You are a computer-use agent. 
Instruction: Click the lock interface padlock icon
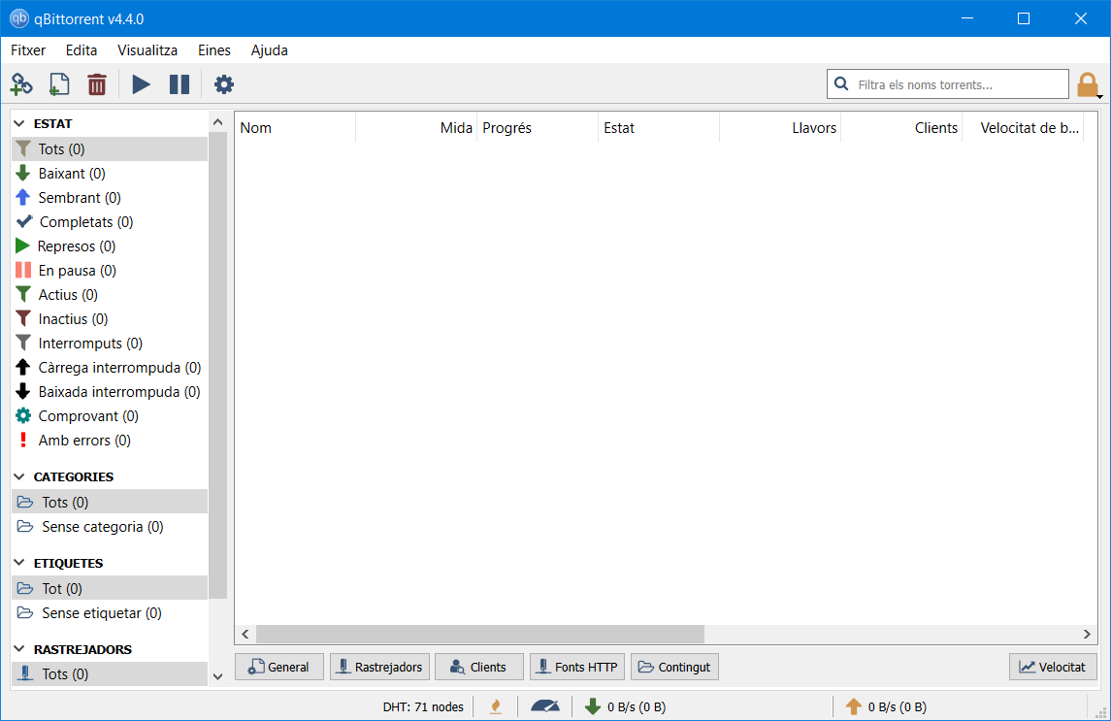(x=1087, y=85)
